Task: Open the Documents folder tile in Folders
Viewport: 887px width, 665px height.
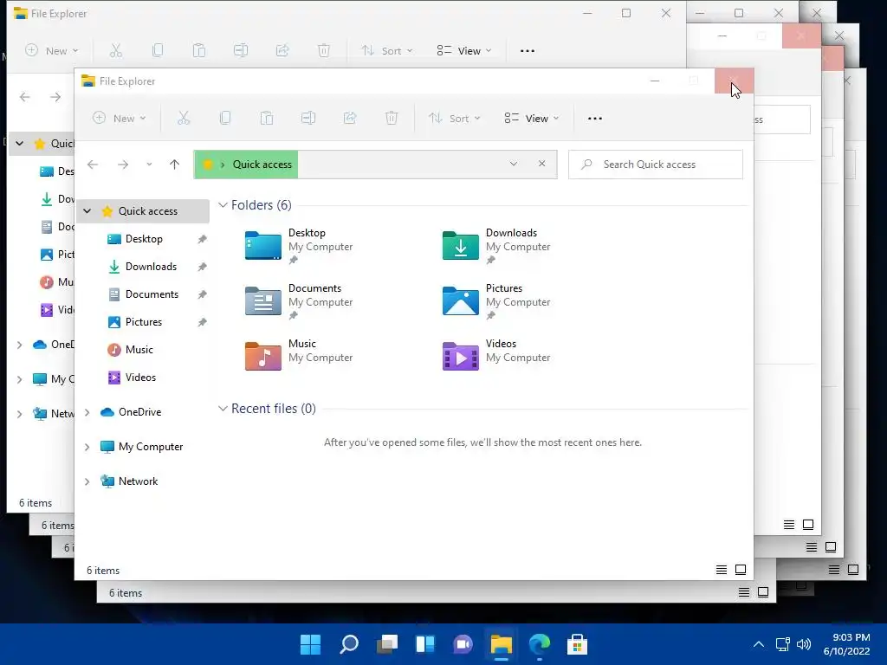Action: pos(299,301)
